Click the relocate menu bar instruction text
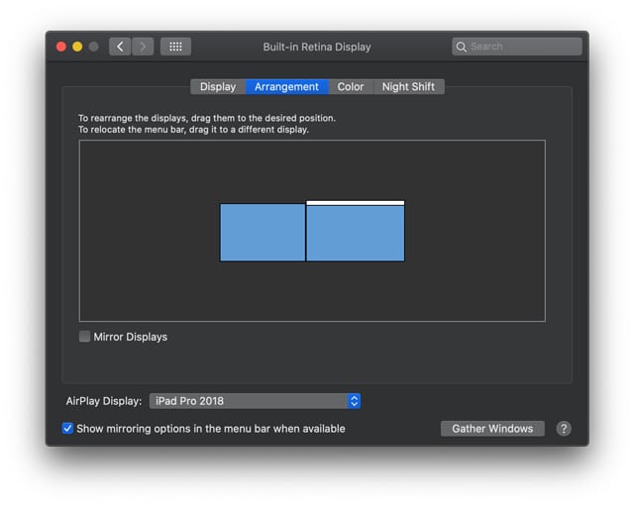634x506 pixels. [193, 130]
